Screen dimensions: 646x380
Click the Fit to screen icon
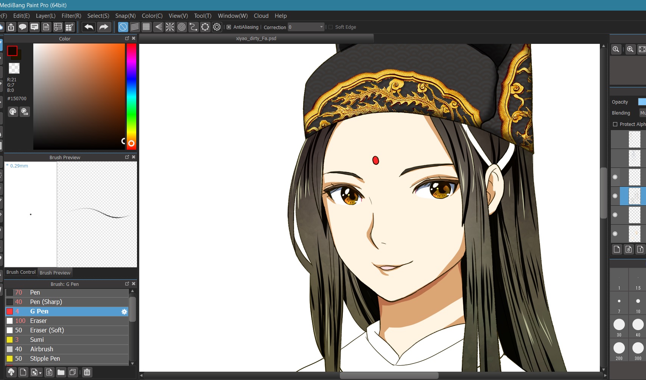click(642, 50)
